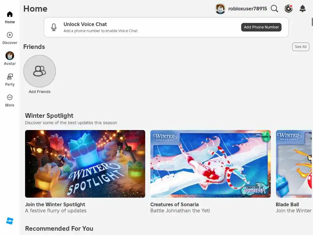
Task: Open the Blade Ball thumbnail
Action: point(294,164)
